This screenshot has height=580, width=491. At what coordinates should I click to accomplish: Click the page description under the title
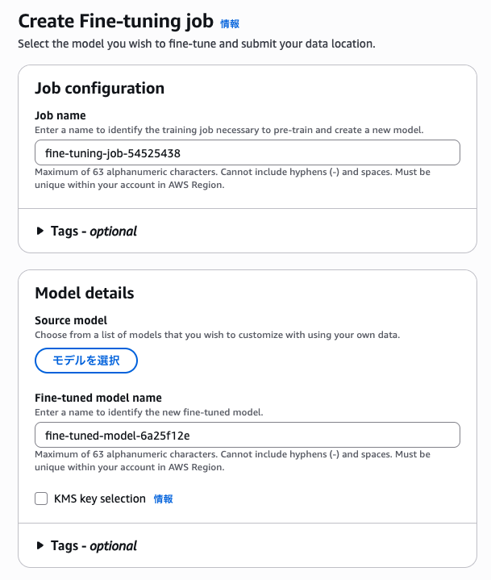click(x=196, y=43)
